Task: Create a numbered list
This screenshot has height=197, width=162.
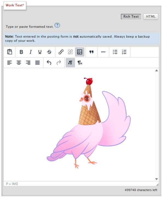Action: point(124,52)
